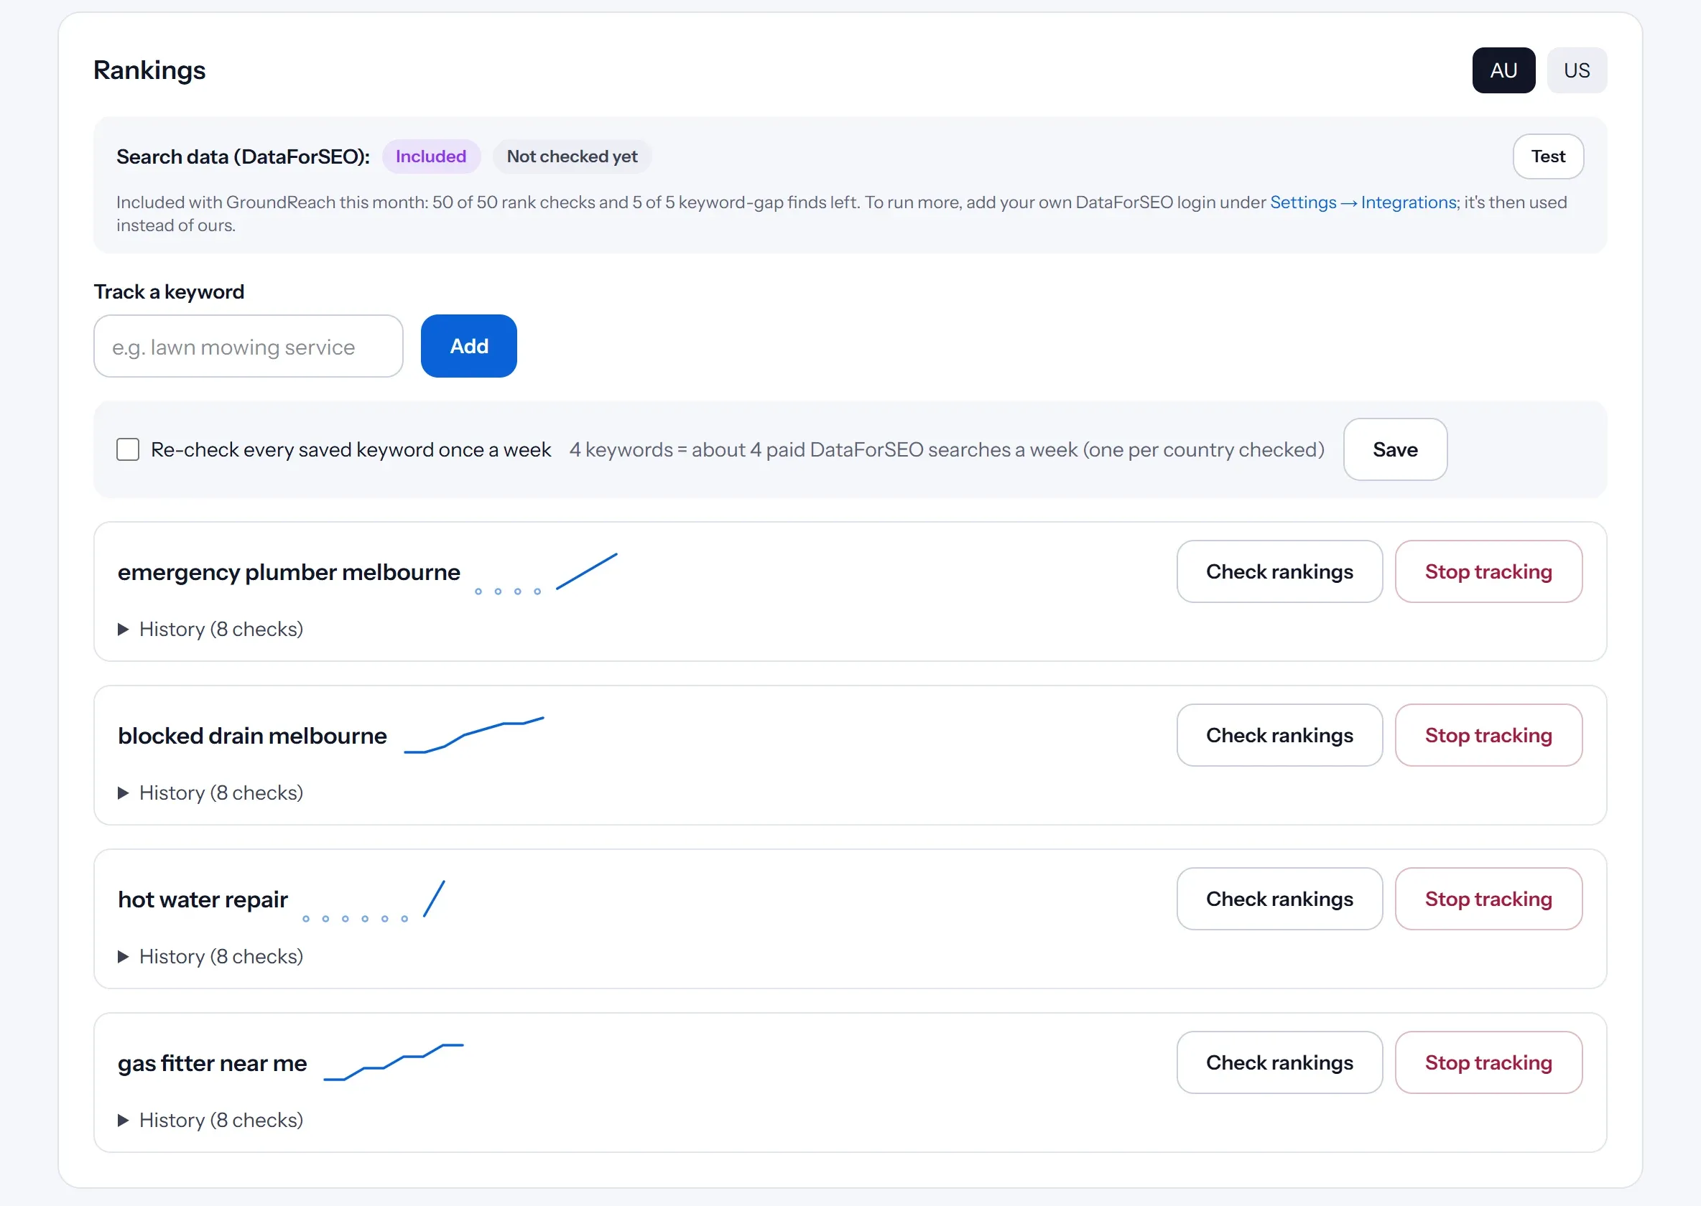Enable weekly re-check of saved keywords checkbox
This screenshot has height=1206, width=1701.
tap(128, 450)
